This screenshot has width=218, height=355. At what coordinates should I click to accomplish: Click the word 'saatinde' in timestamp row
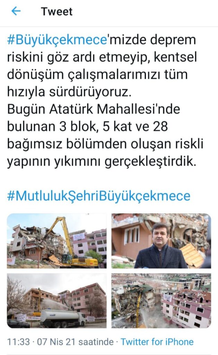[96, 341]
